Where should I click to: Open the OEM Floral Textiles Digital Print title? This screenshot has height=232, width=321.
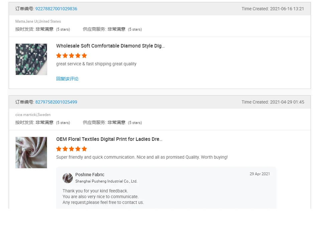[x=109, y=139]
